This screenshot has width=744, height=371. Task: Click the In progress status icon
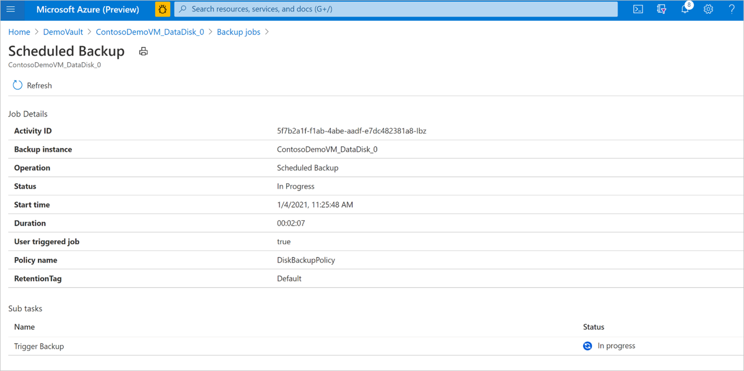(x=587, y=346)
